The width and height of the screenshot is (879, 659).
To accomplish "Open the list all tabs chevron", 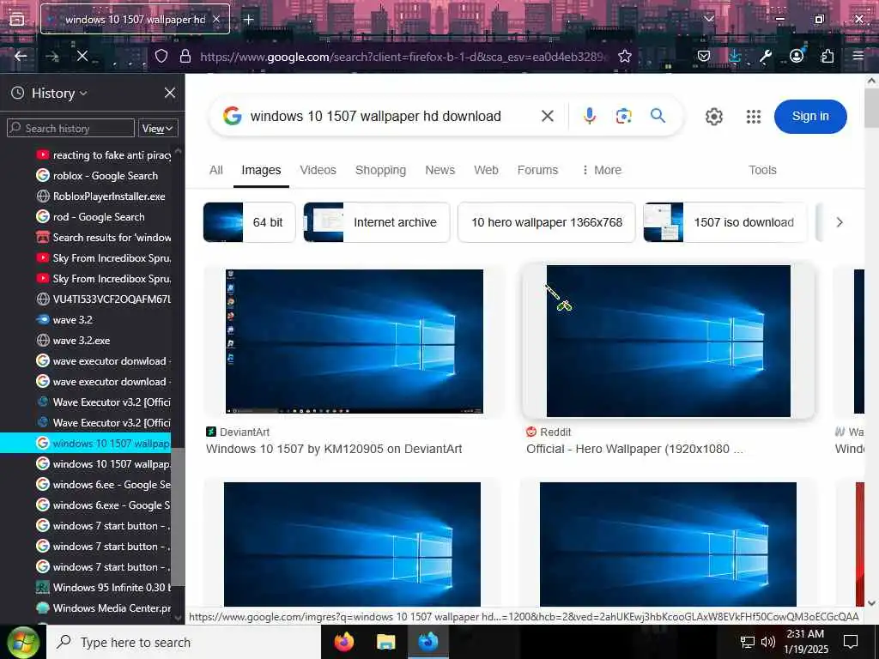I will pyautogui.click(x=709, y=19).
